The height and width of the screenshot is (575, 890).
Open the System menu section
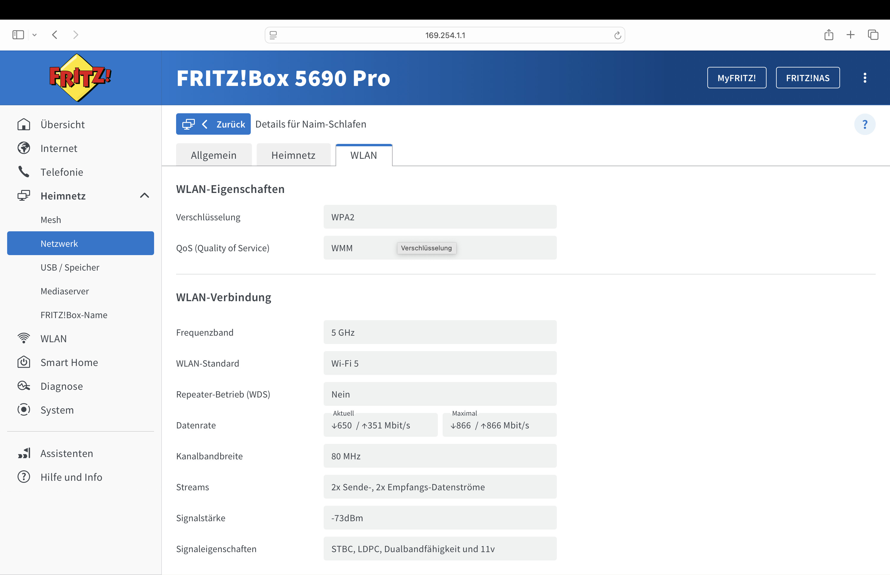pyautogui.click(x=57, y=410)
